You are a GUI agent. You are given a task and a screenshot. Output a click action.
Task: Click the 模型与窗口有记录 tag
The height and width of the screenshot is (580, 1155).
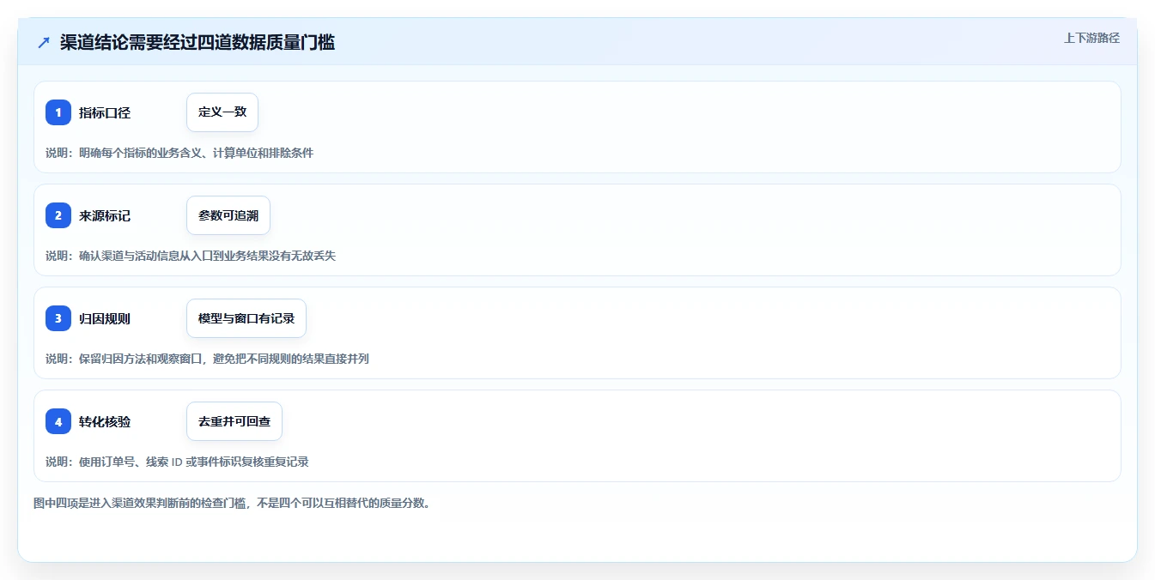tap(246, 318)
